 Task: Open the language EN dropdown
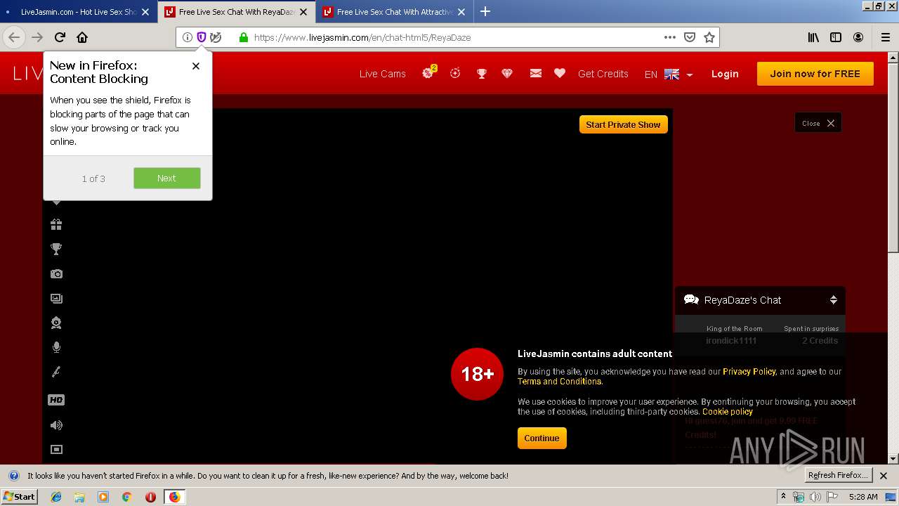(x=669, y=74)
